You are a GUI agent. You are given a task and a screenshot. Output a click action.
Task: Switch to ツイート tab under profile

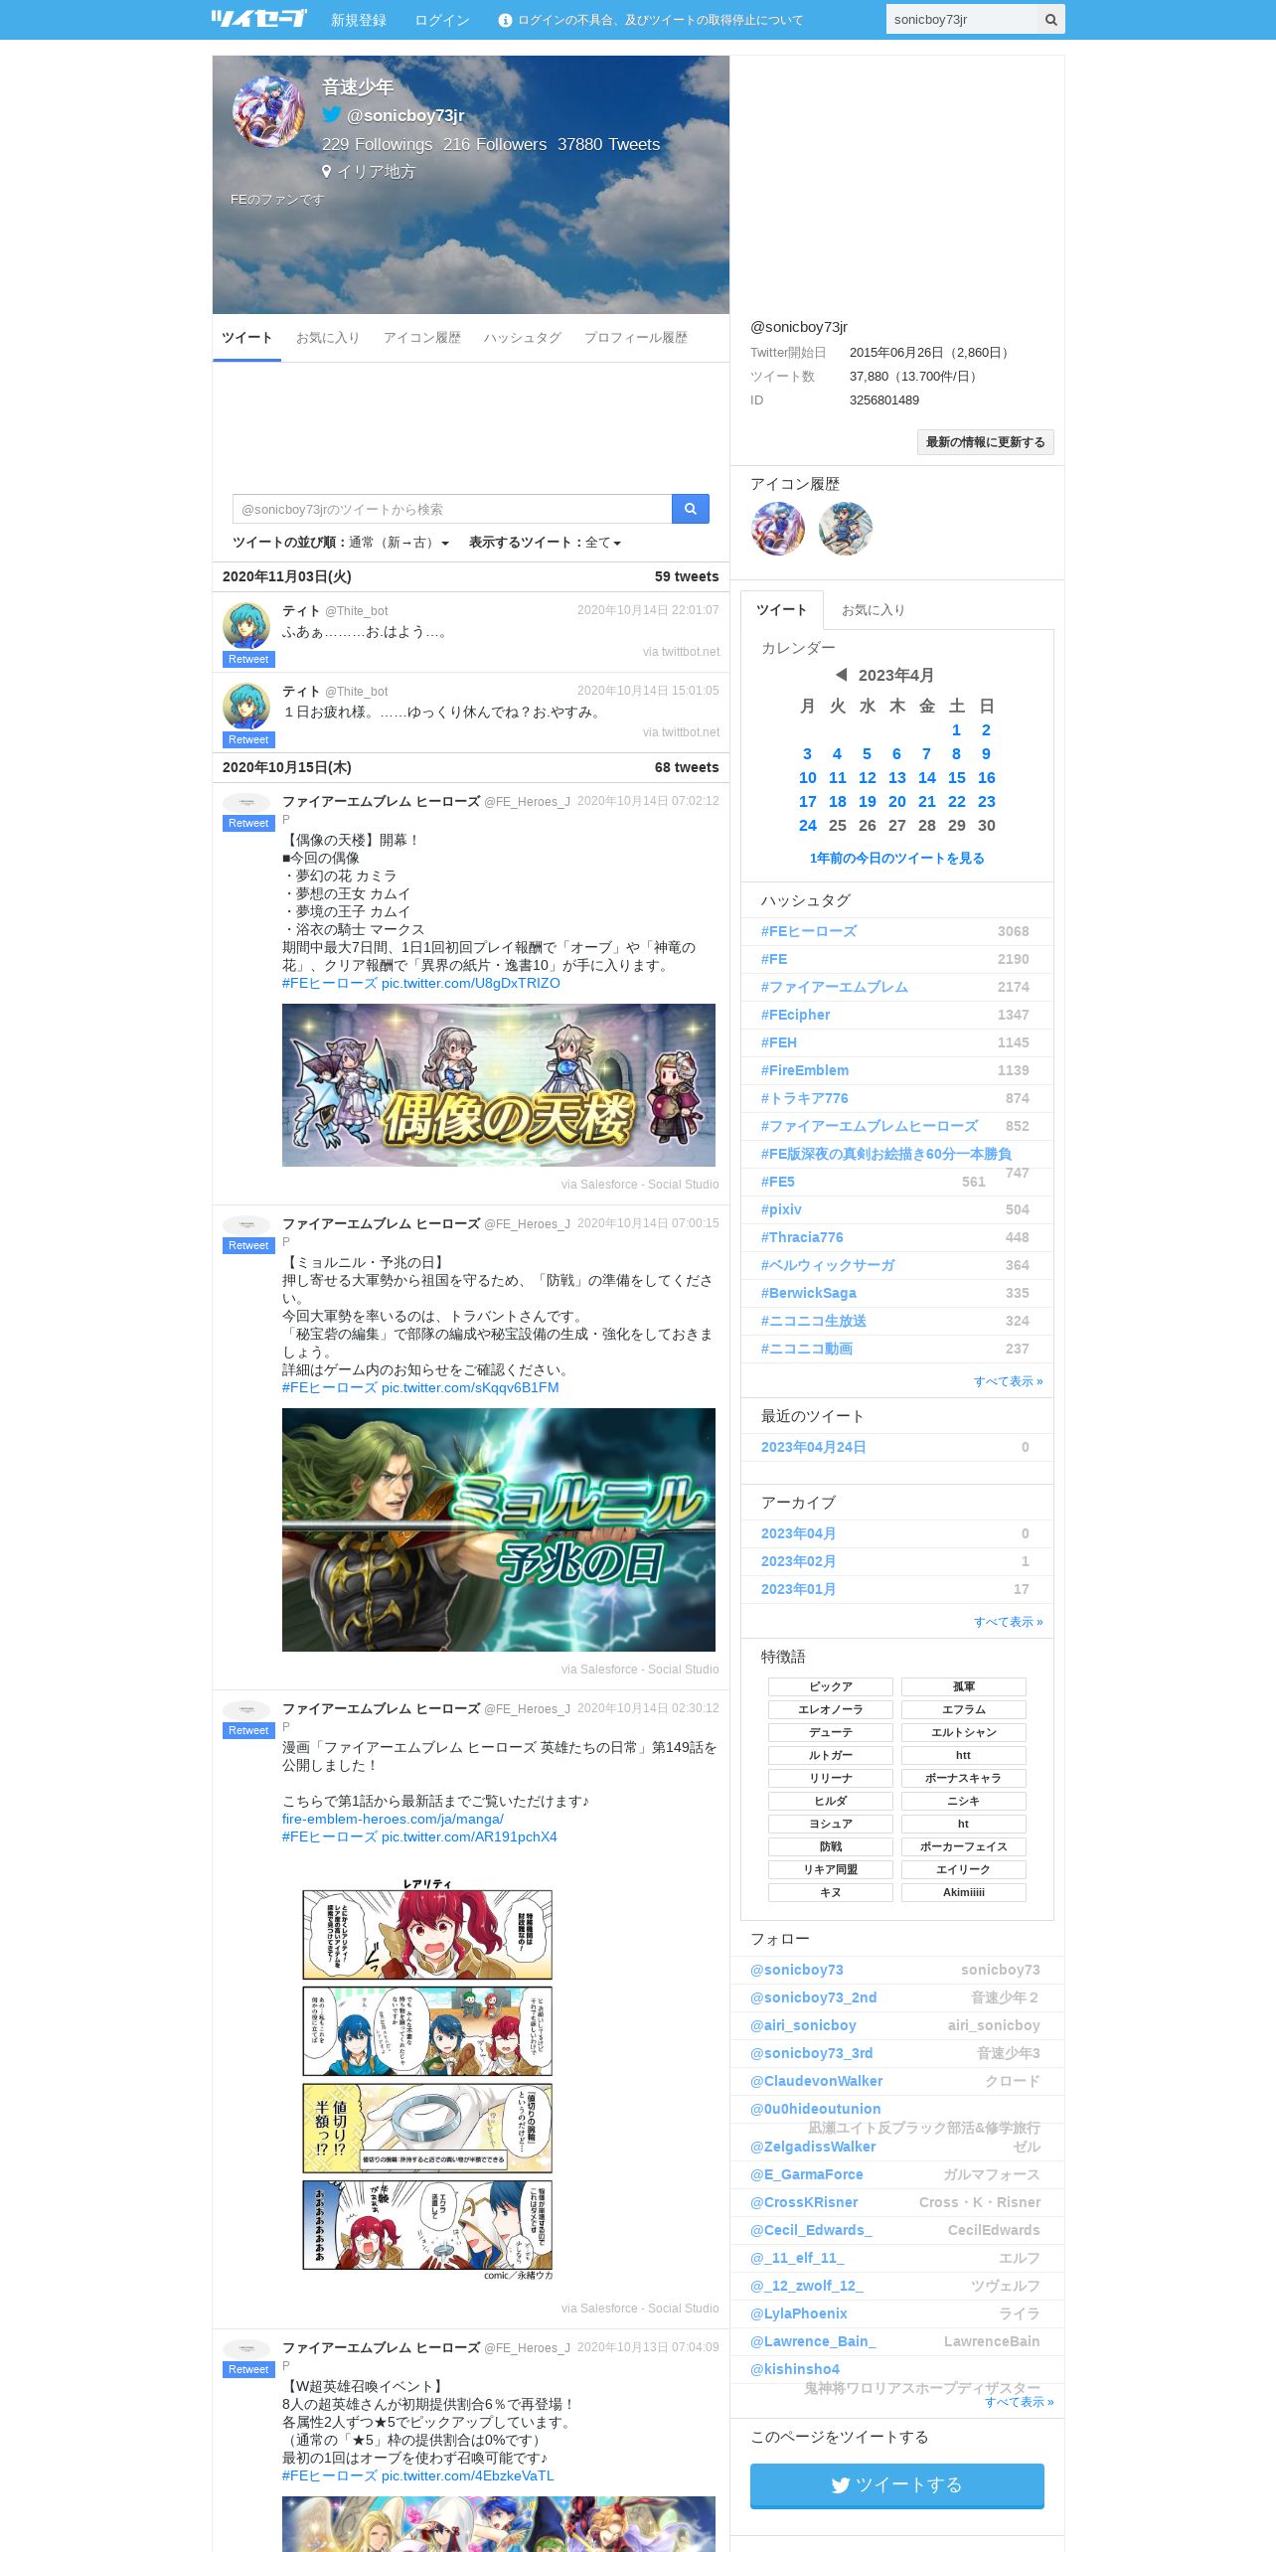click(246, 338)
